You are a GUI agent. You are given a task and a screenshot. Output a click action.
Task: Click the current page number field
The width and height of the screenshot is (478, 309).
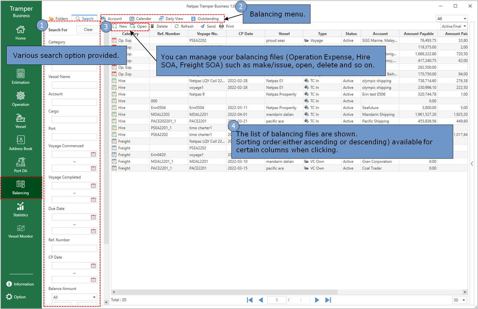pos(277,300)
